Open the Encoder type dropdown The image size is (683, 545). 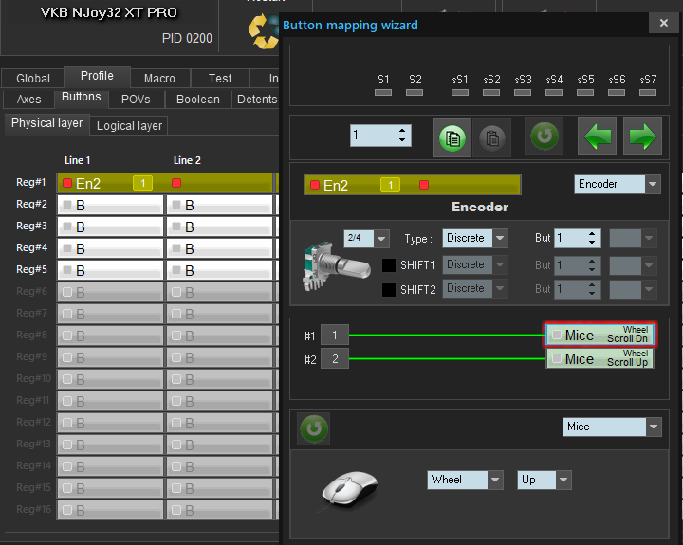tap(618, 184)
